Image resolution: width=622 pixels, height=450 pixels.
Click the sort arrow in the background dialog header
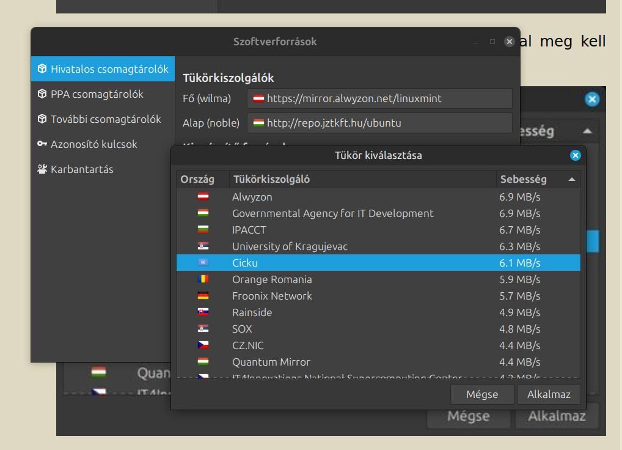pos(588,131)
